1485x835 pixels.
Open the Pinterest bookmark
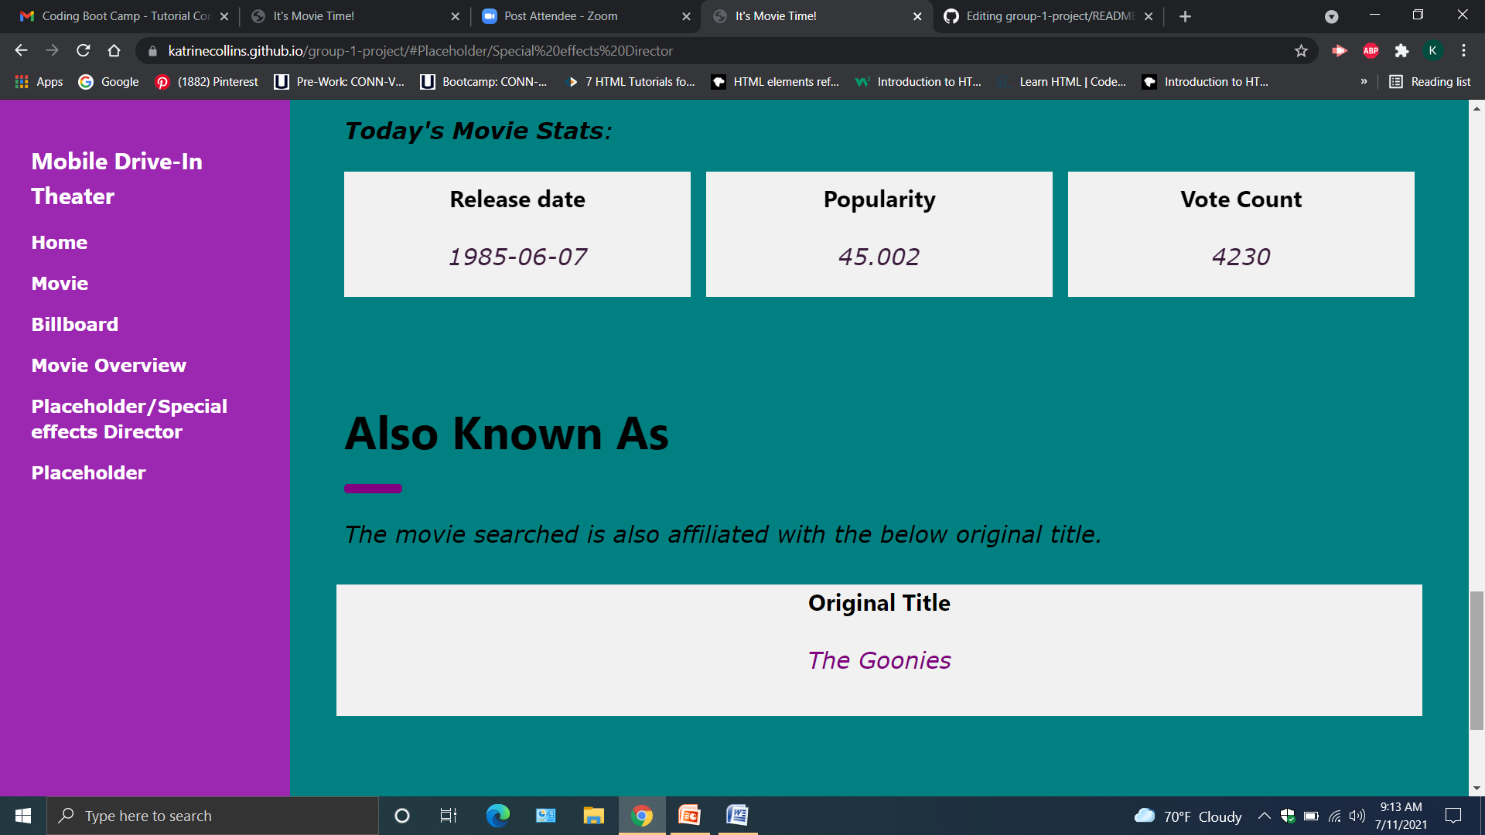coord(207,82)
